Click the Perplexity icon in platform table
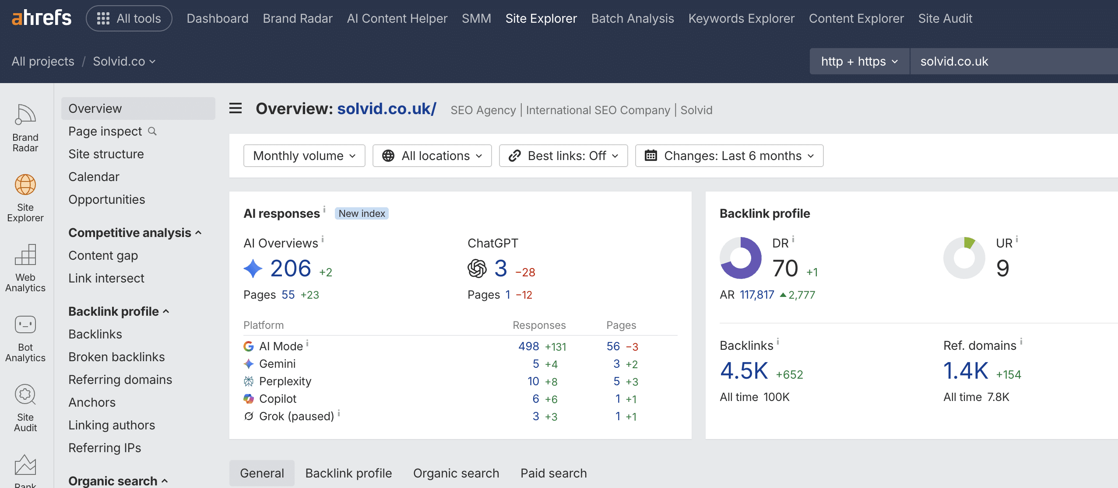 (x=249, y=381)
